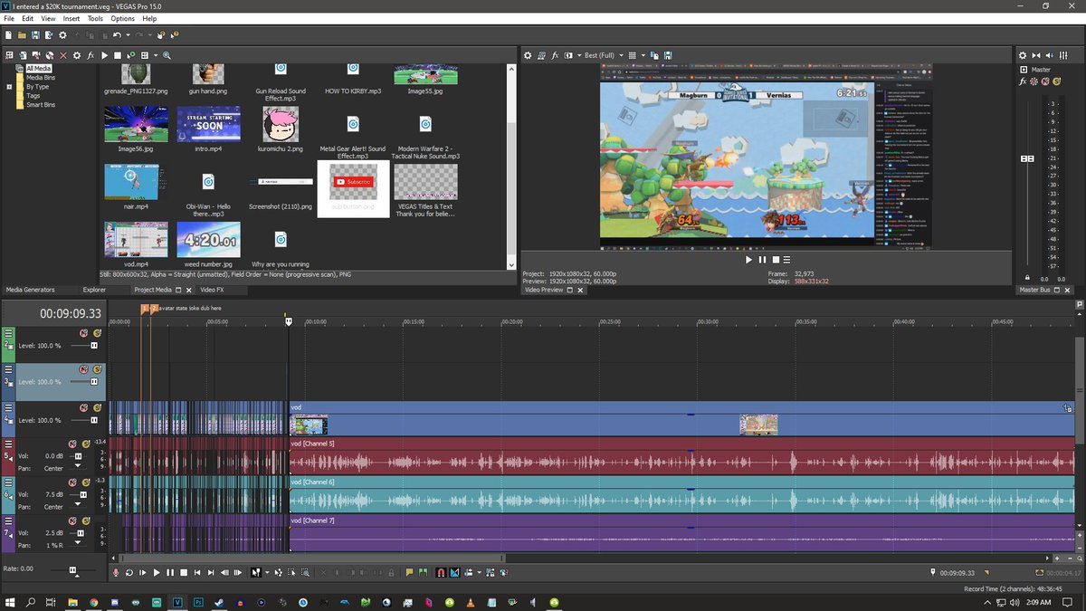Click What's This help icon
This screenshot has width=1086, height=611.
[175, 35]
